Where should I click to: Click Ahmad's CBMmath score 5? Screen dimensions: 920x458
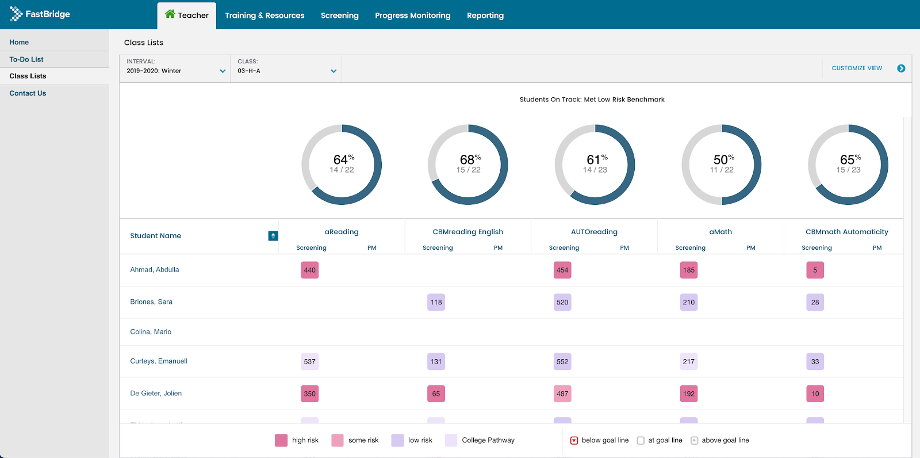coord(815,270)
